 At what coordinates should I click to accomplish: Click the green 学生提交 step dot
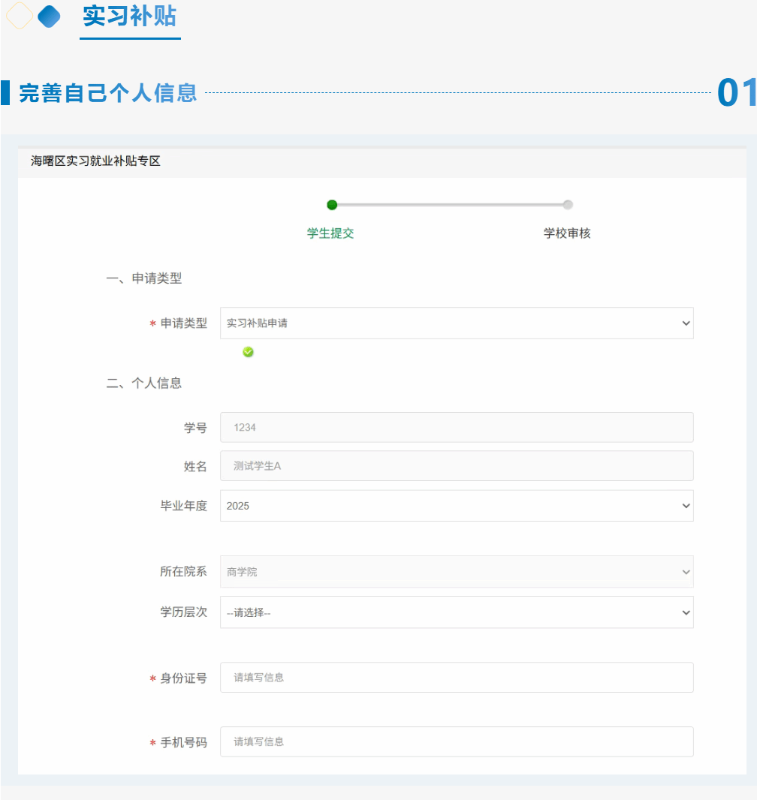pos(332,205)
